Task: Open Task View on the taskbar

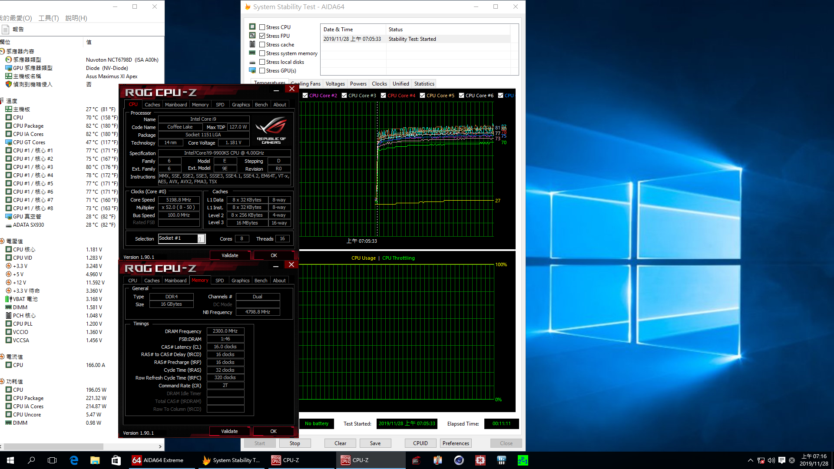Action: point(52,460)
